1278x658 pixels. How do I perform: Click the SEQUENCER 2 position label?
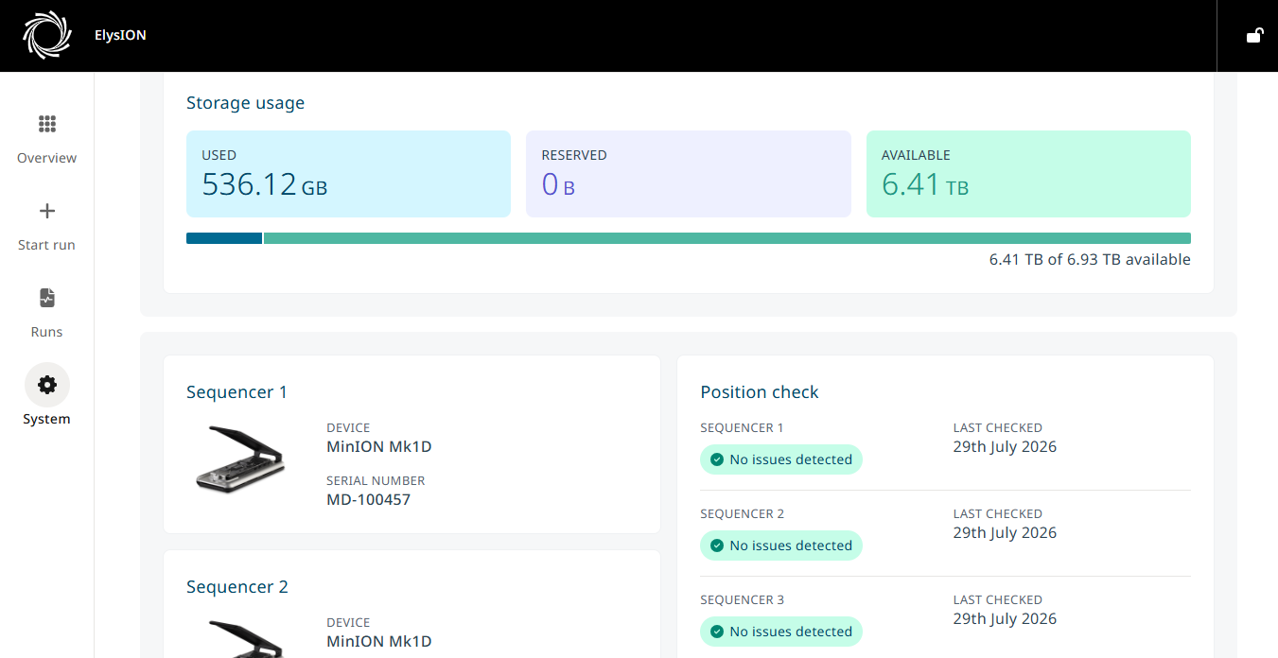point(743,514)
